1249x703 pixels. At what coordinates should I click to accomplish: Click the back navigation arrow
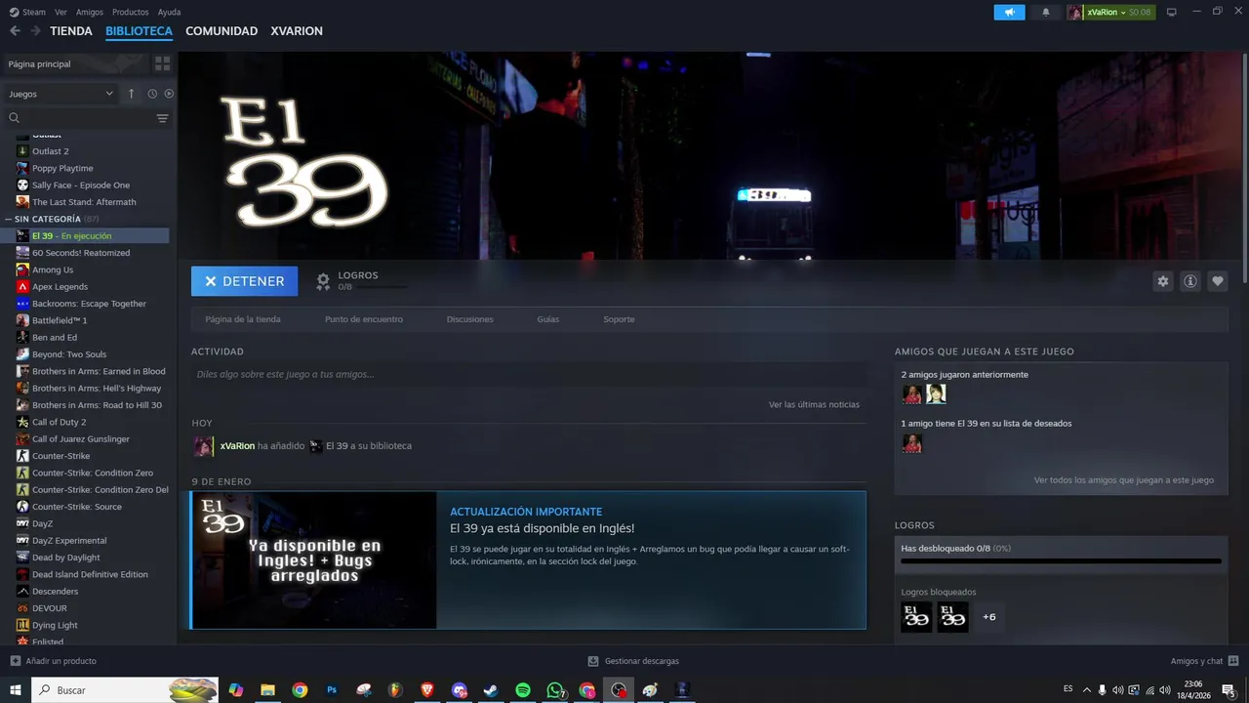pyautogui.click(x=15, y=31)
